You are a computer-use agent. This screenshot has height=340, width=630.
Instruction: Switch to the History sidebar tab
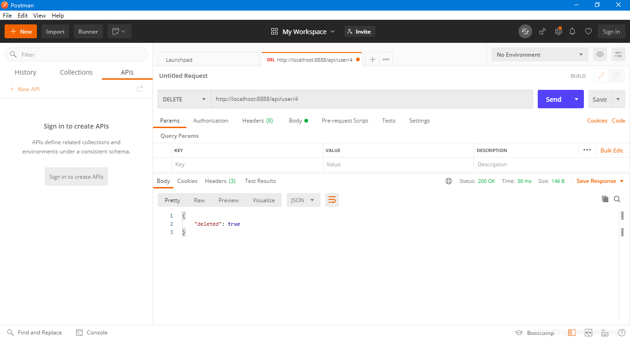coord(25,72)
